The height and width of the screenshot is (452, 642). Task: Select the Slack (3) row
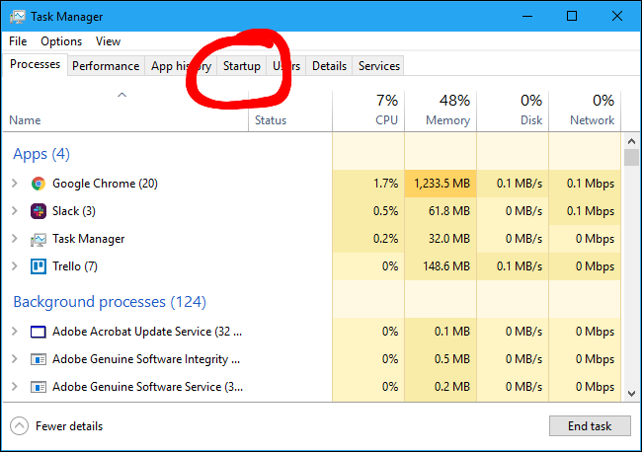click(311, 211)
